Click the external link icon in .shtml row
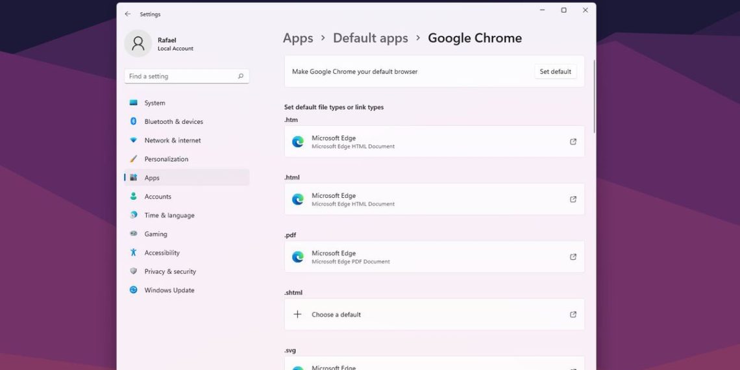740x370 pixels. [573, 314]
